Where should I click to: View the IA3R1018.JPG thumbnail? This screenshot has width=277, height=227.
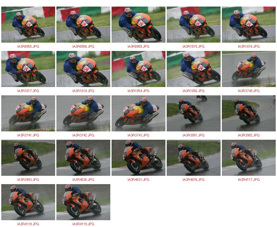coord(83,69)
